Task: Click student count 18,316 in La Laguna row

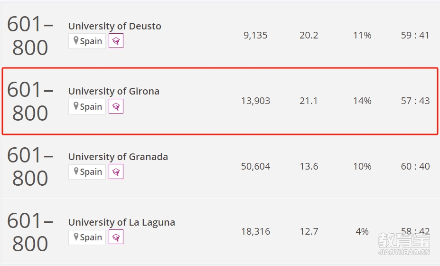Action: (x=256, y=231)
